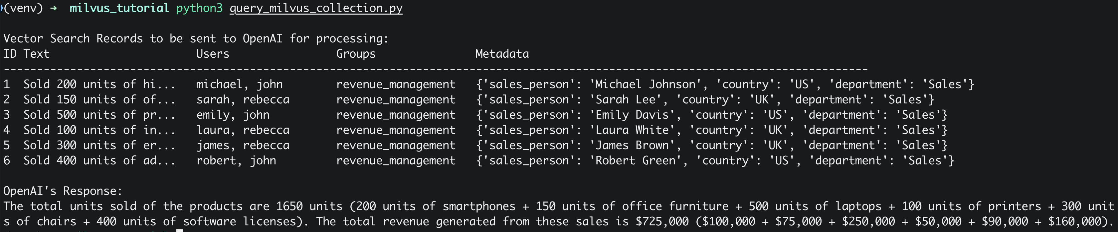Select the Groups column header

tap(356, 54)
